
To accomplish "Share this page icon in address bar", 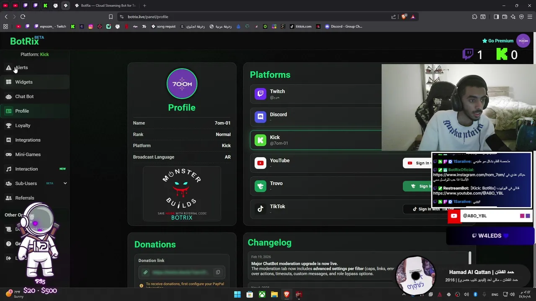I will (x=394, y=17).
